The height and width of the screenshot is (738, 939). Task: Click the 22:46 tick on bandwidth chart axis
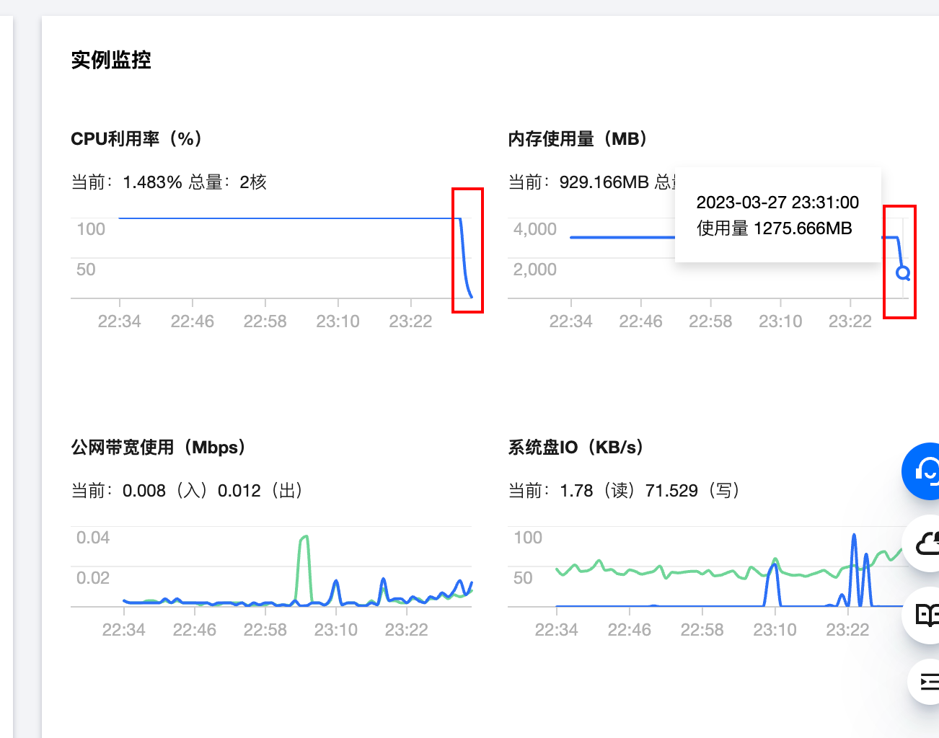194,630
